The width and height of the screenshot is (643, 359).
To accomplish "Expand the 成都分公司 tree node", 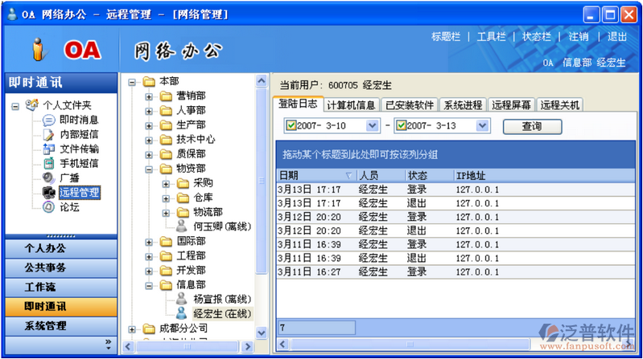I will click(x=132, y=329).
